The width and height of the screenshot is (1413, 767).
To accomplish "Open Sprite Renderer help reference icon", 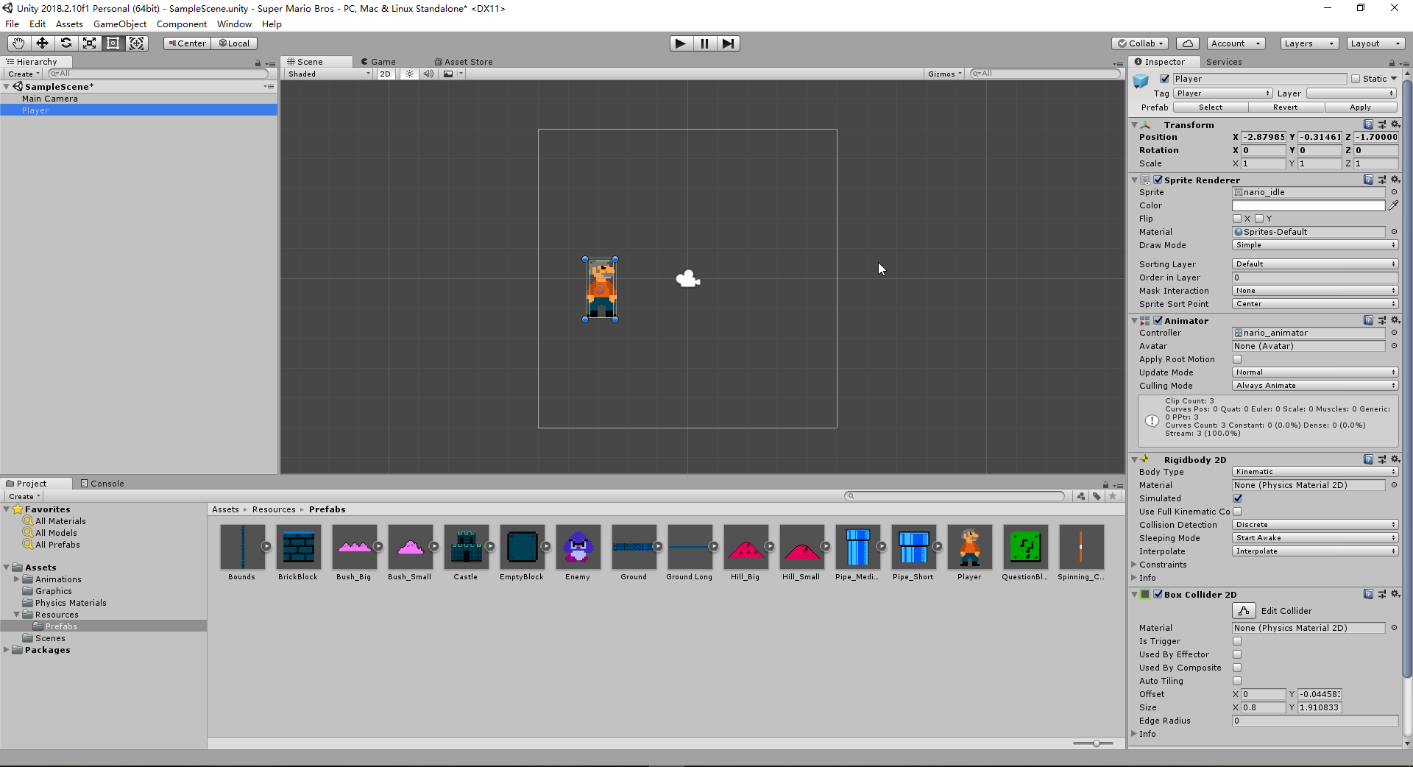I will point(1368,180).
